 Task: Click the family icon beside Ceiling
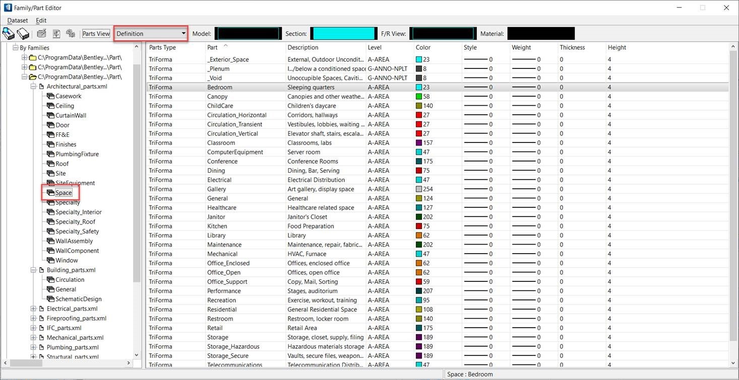50,106
